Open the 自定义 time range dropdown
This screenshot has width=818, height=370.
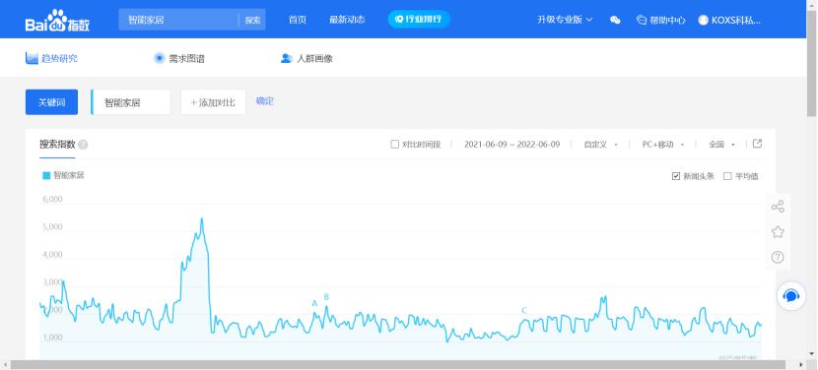601,145
